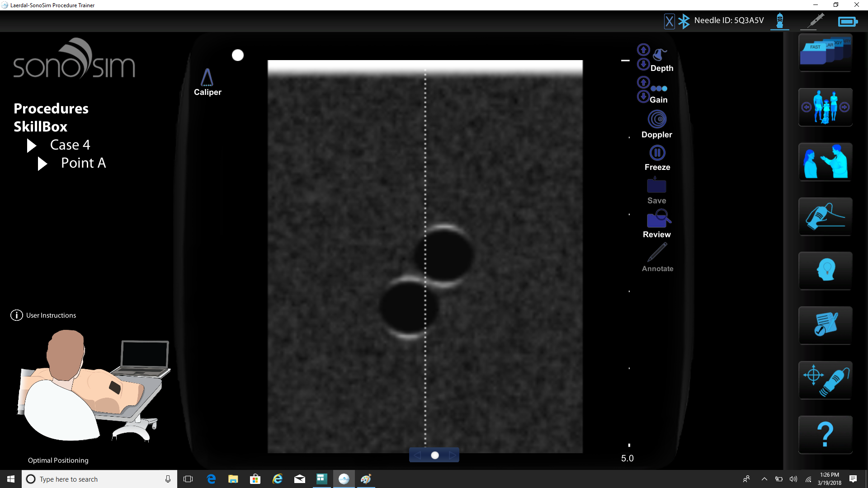Open the FAST scan library

(825, 53)
